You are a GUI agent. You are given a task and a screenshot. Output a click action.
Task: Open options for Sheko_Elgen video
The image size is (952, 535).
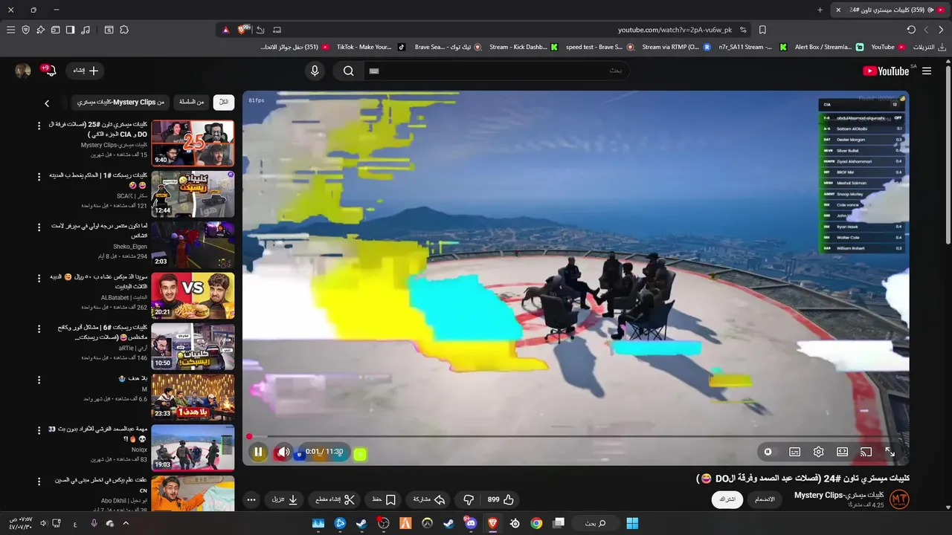[39, 227]
